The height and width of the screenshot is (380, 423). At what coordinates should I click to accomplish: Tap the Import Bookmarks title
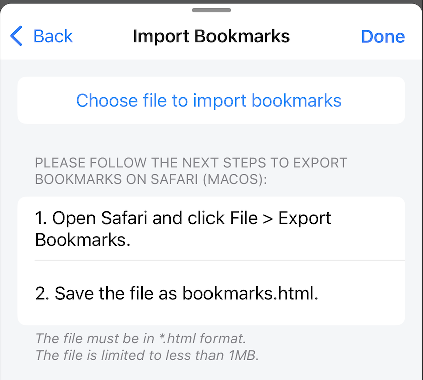pyautogui.click(x=211, y=36)
